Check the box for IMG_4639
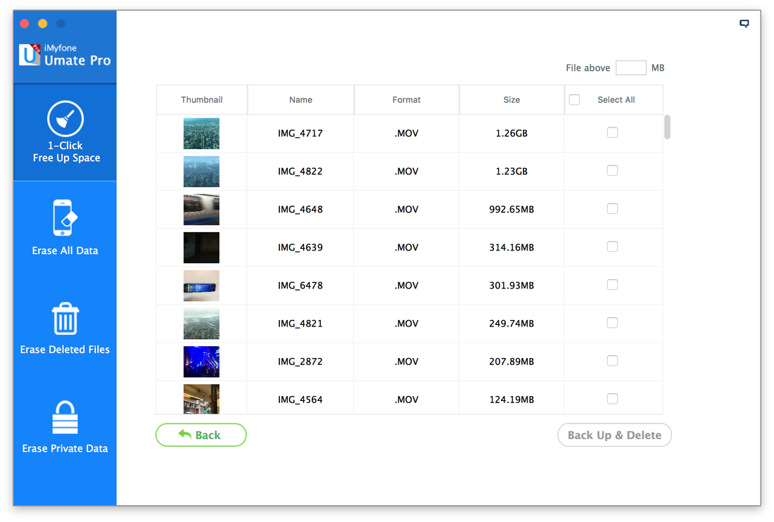 [x=612, y=247]
